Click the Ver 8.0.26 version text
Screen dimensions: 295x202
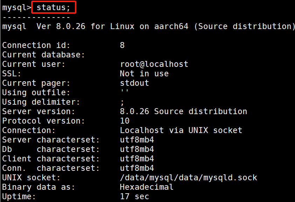point(61,26)
